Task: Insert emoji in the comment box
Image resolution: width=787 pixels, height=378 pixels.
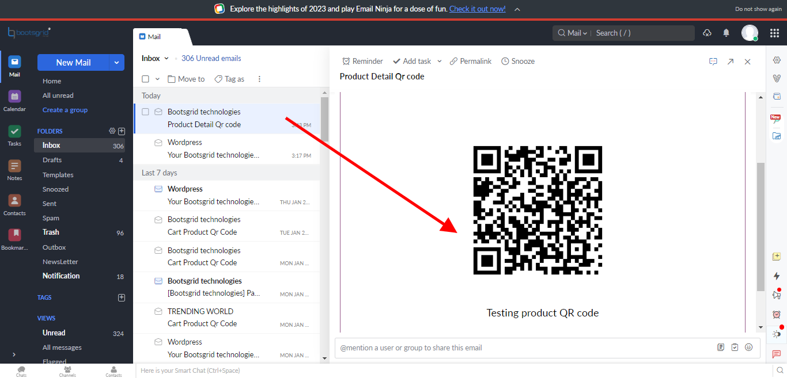Action: point(749,348)
